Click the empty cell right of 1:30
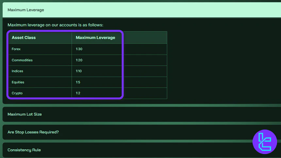This screenshot has width=281, height=158. pyautogui.click(x=145, y=49)
